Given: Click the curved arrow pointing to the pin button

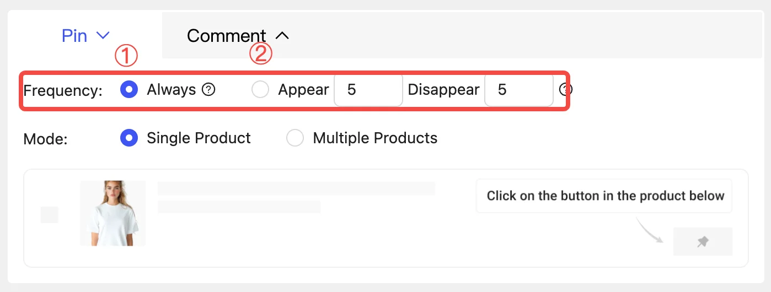Looking at the screenshot, I should (649, 230).
